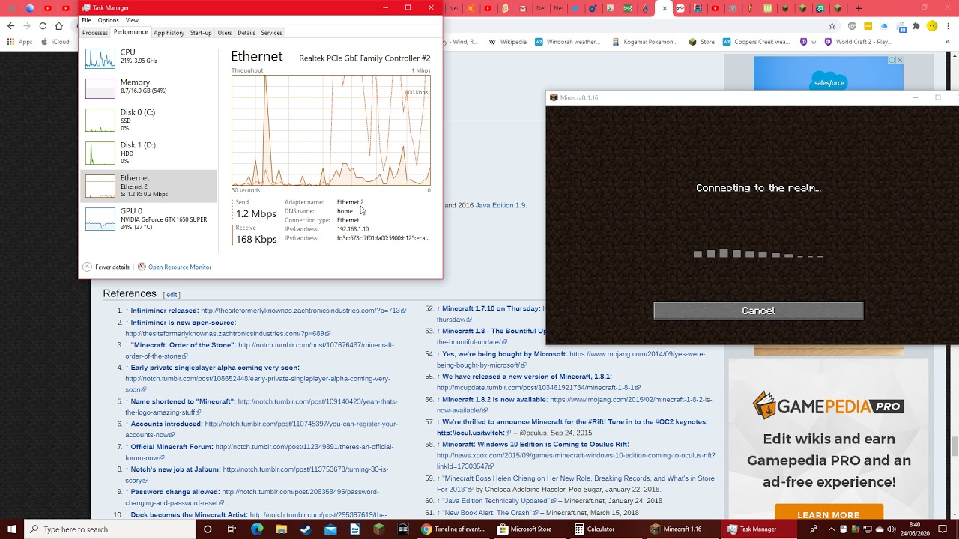Bookmark this page with the star icon
This screenshot has height=539, width=959.
832,25
